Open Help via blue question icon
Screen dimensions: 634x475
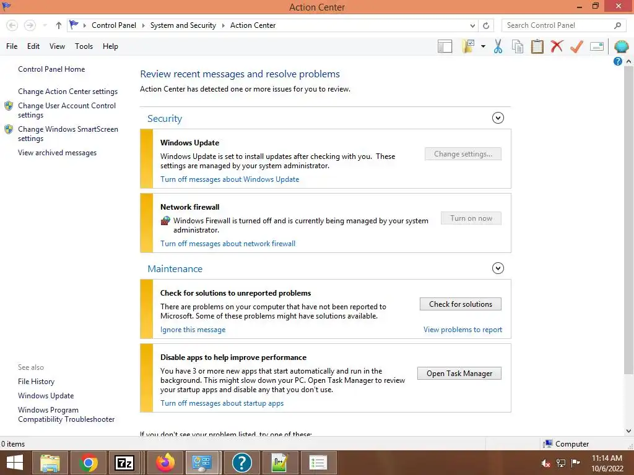617,61
